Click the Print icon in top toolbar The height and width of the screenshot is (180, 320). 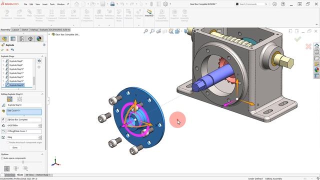click(x=112, y=4)
